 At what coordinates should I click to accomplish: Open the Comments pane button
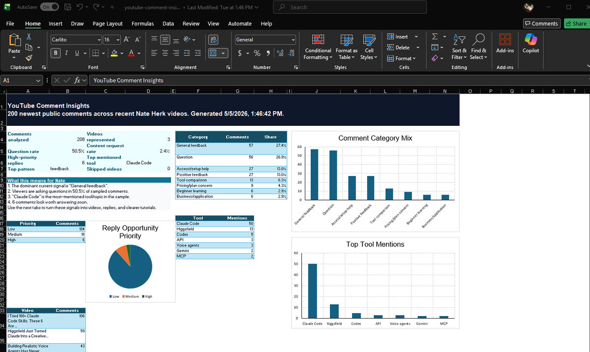point(541,24)
